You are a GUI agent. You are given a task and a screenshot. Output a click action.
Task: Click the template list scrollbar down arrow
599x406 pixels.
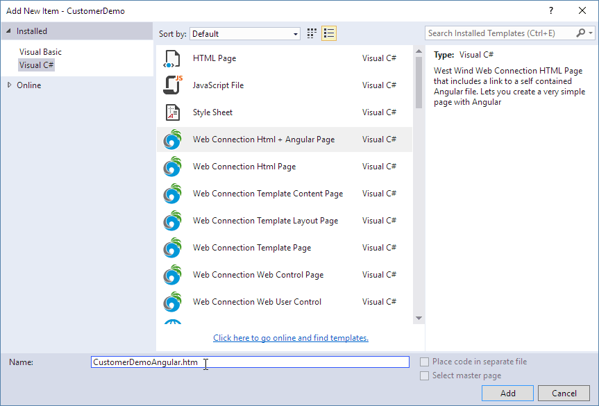coord(419,318)
